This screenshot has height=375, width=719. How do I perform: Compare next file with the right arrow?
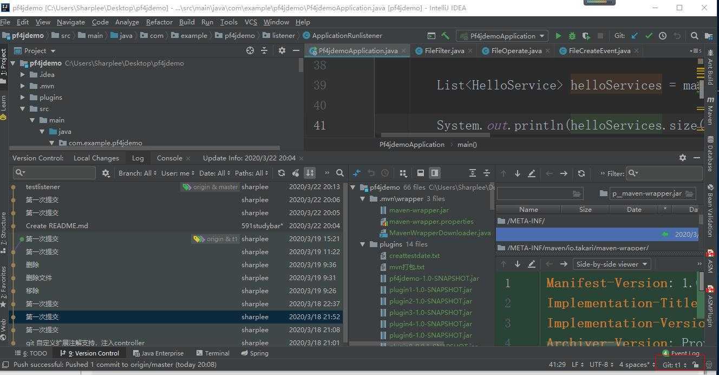click(564, 173)
